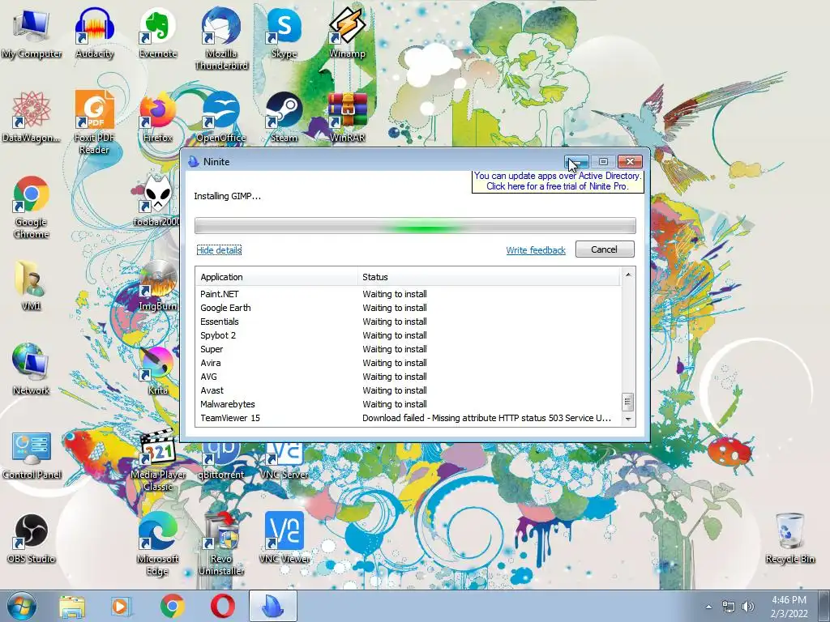
Task: Click the scroll down arrow in the details list
Action: click(x=628, y=419)
